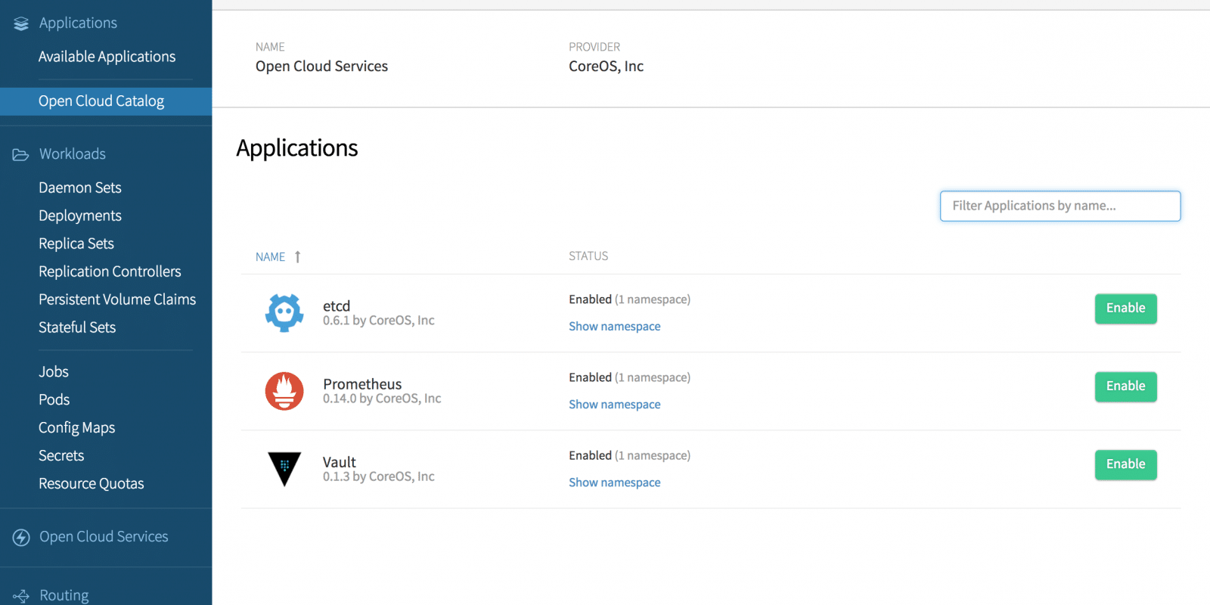Click the STATUS column header
The image size is (1210, 605).
coord(588,256)
